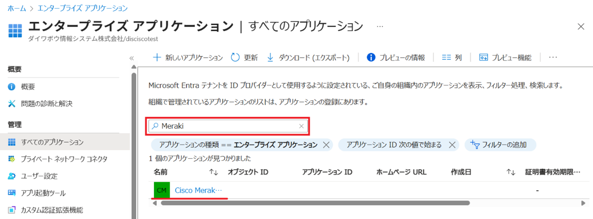Click the horizontal table scrollbar
This screenshot has width=593, height=219.
[315, 203]
